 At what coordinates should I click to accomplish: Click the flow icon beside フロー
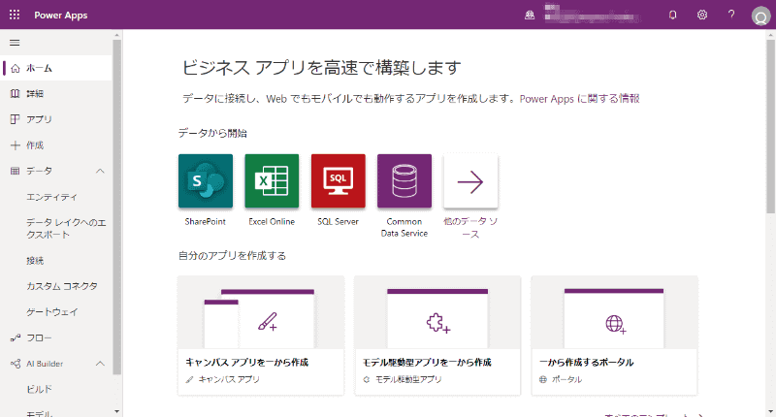[x=16, y=337]
